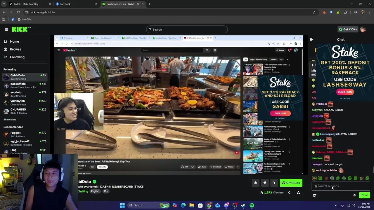Switch to TikTok - Make Your Day tab
Image resolution: width=374 pixels, height=210 pixels.
tap(30, 4)
